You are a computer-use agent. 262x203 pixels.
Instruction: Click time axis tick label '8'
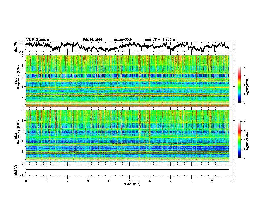tap(191, 181)
